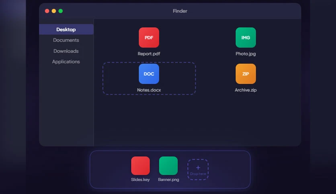Click the Photo.jpg file name
This screenshot has width=336, height=194.
click(246, 54)
